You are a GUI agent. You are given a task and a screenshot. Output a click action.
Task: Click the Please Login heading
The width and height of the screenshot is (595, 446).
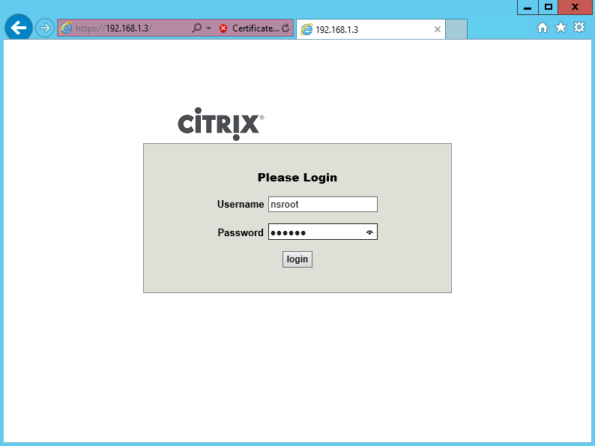pos(297,178)
